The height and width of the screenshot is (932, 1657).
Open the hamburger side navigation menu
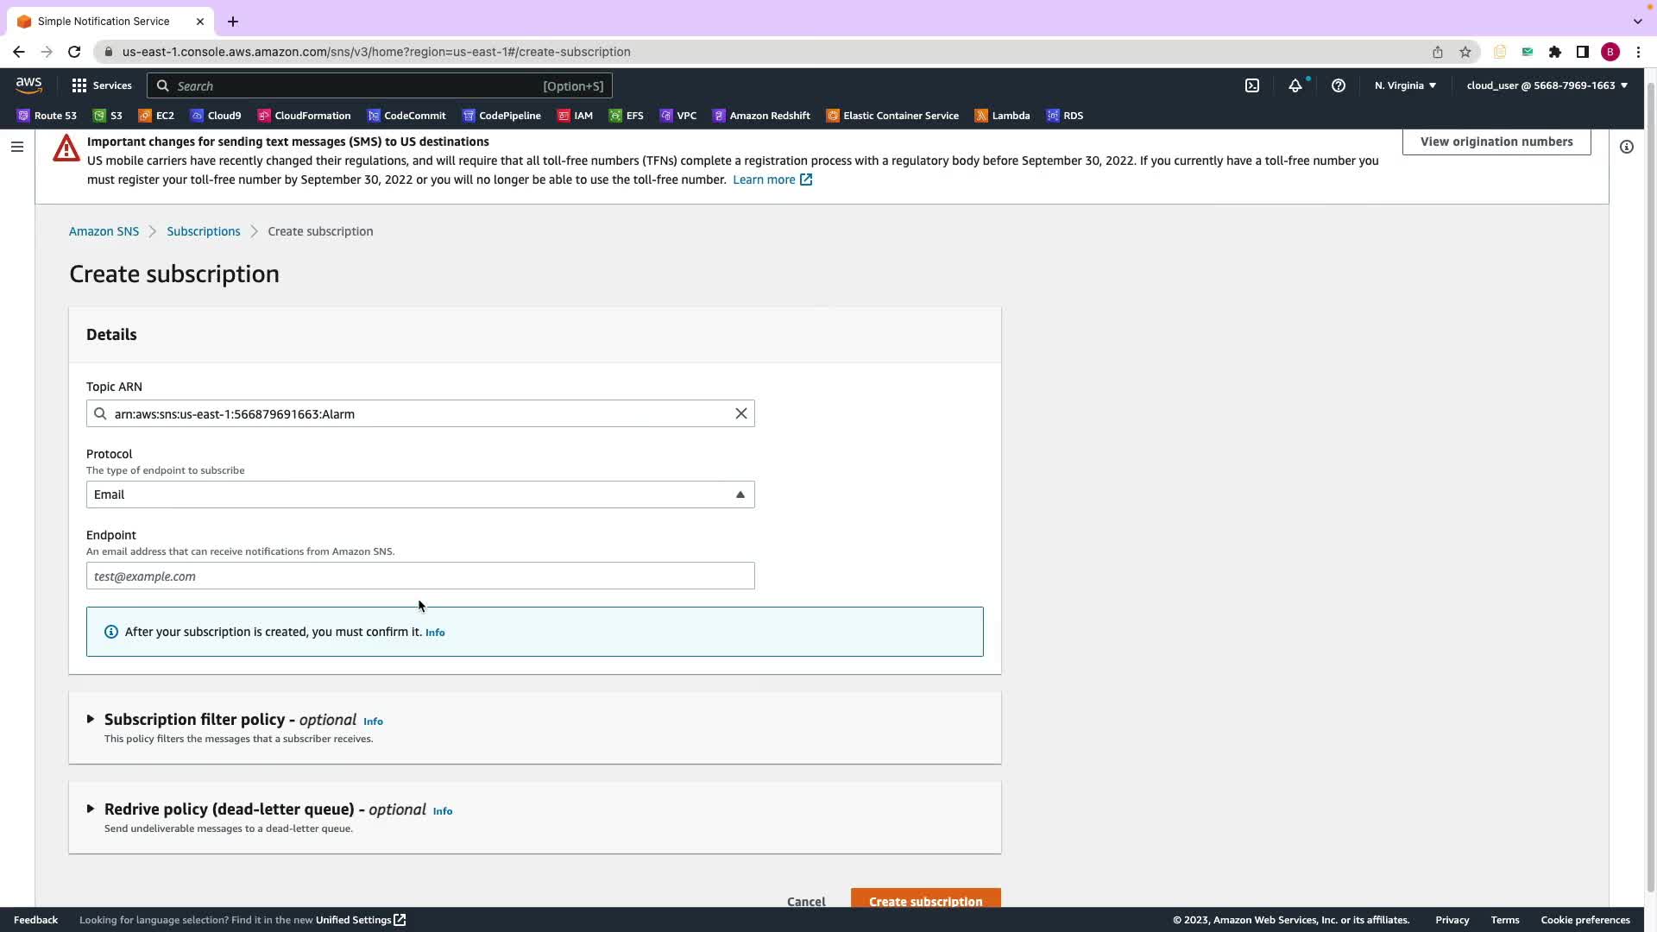pos(16,147)
